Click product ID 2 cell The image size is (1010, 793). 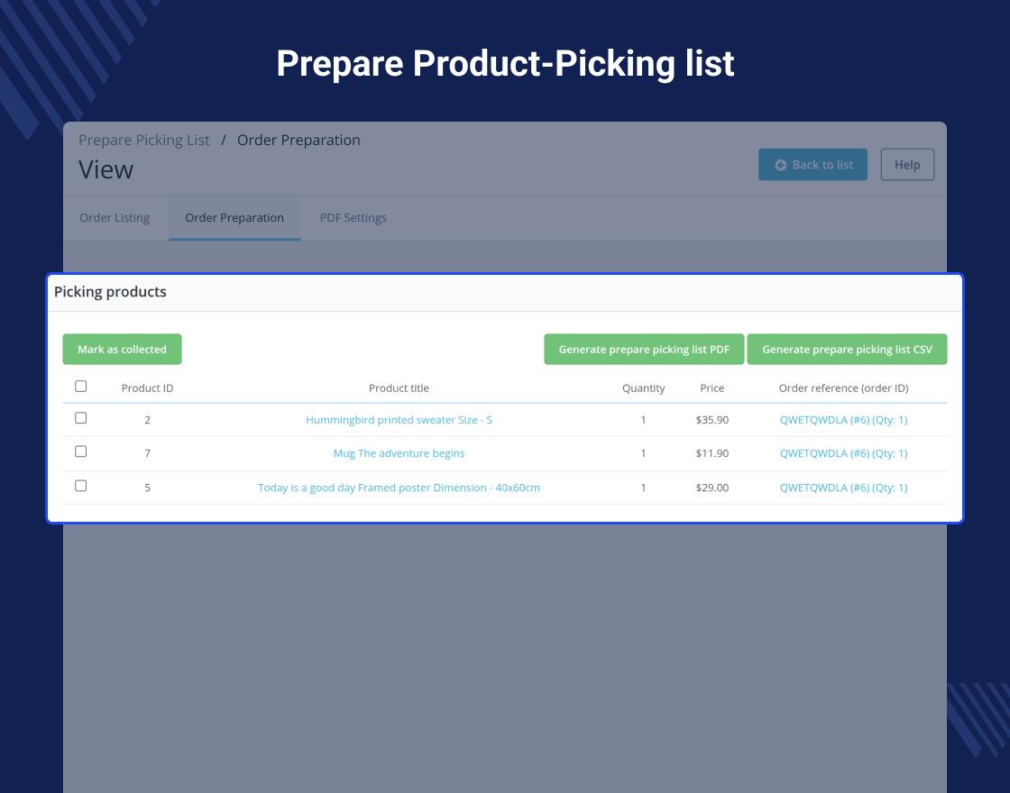click(148, 420)
